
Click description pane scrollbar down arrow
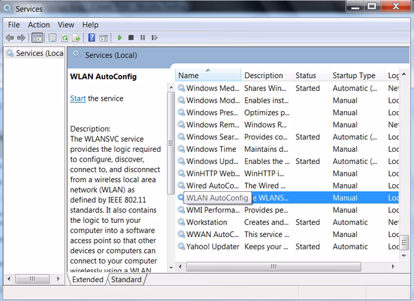tap(171, 267)
